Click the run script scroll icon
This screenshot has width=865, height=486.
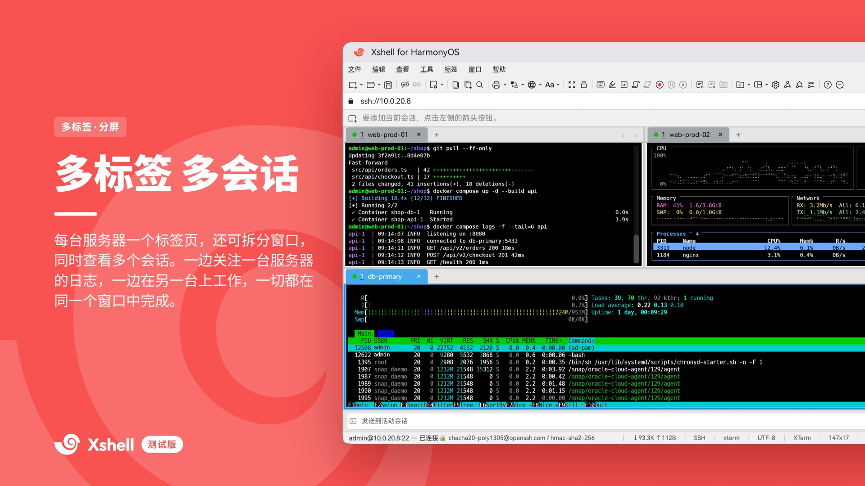click(636, 85)
